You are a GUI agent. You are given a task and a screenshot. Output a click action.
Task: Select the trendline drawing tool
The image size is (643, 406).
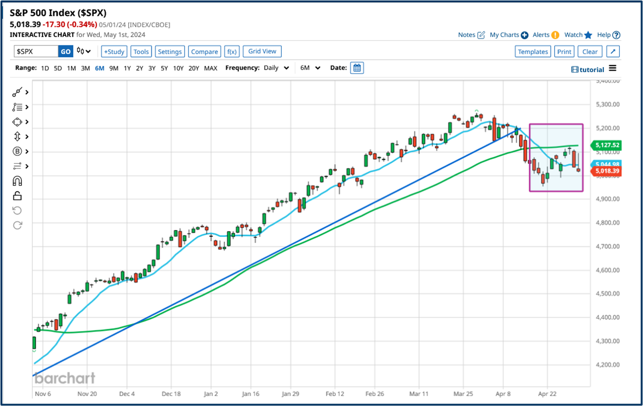click(17, 92)
